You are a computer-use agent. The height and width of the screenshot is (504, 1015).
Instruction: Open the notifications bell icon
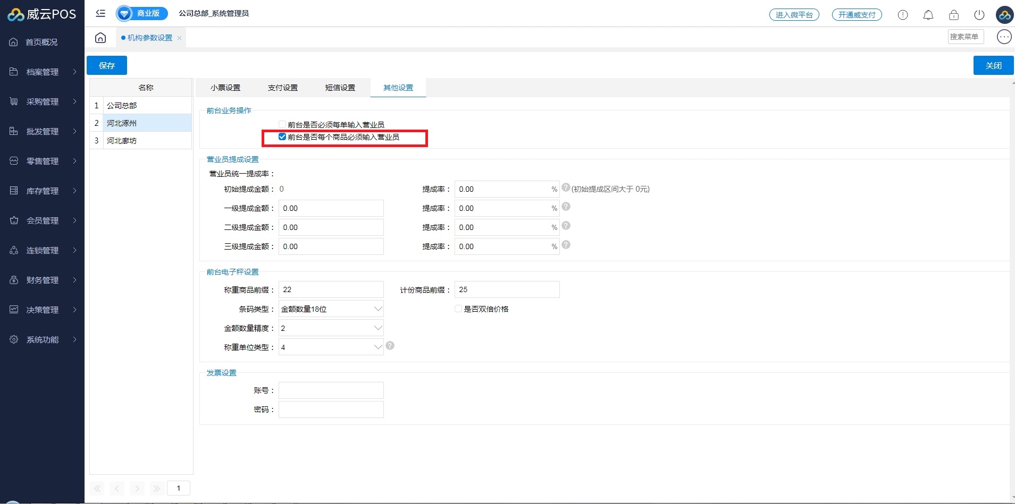(x=928, y=15)
